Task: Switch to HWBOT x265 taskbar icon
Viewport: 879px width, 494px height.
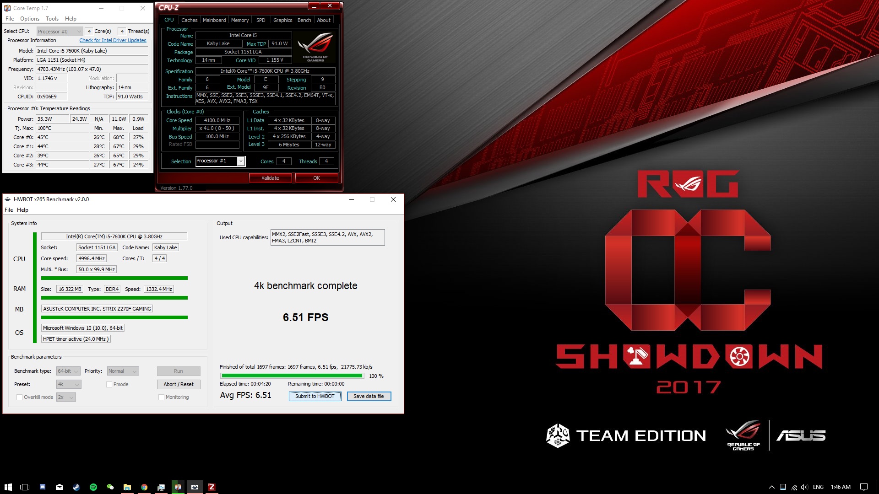Action: pyautogui.click(x=195, y=487)
